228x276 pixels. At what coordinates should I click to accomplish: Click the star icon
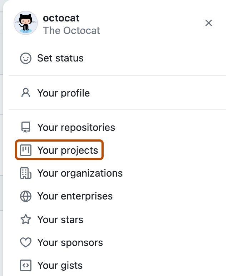pos(26,220)
